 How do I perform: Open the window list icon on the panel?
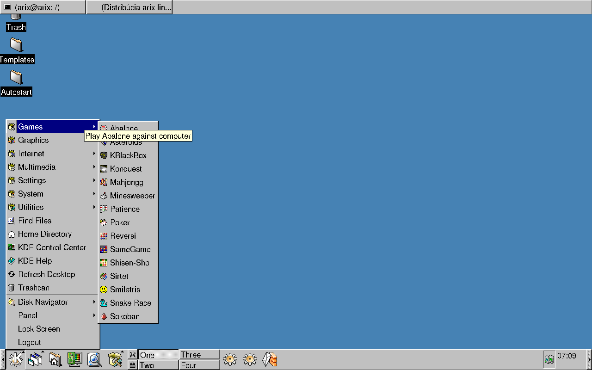tap(35, 359)
